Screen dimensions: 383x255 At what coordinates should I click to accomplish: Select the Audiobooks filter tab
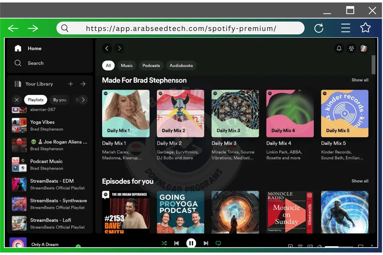point(181,66)
